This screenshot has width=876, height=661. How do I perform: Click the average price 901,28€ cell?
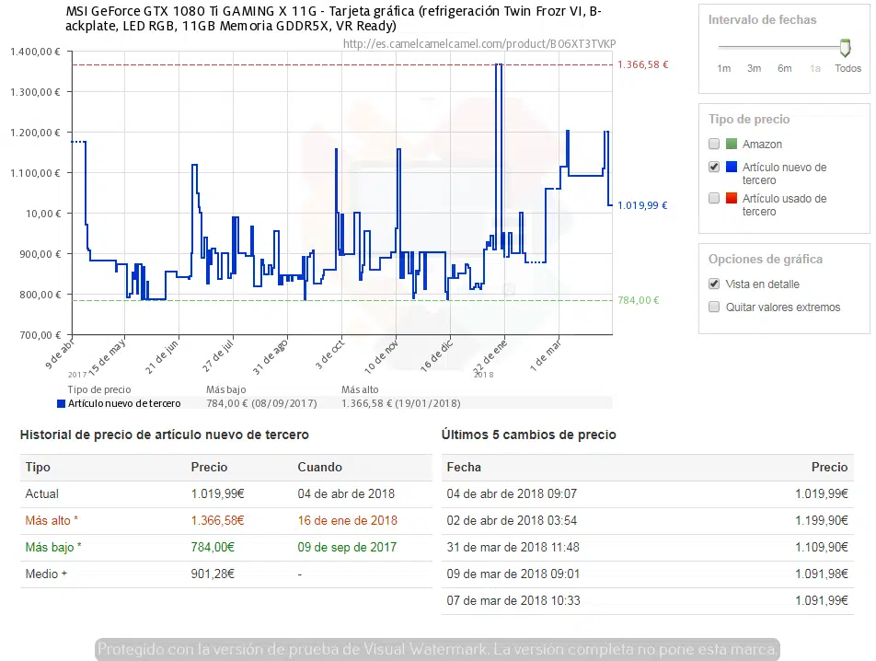click(213, 574)
